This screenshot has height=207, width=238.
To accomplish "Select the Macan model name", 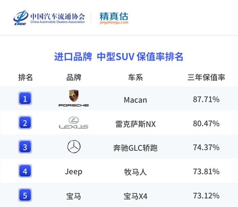I will (x=135, y=100).
